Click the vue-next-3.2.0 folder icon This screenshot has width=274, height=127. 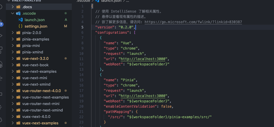(x=18, y=58)
